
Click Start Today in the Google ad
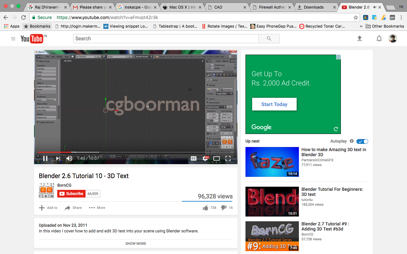click(274, 104)
